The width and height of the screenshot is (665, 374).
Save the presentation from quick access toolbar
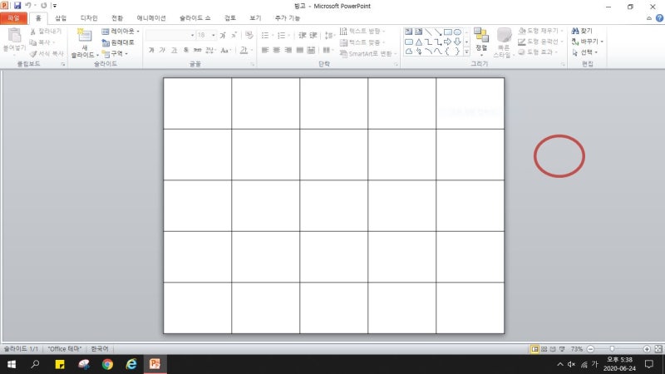pyautogui.click(x=17, y=6)
